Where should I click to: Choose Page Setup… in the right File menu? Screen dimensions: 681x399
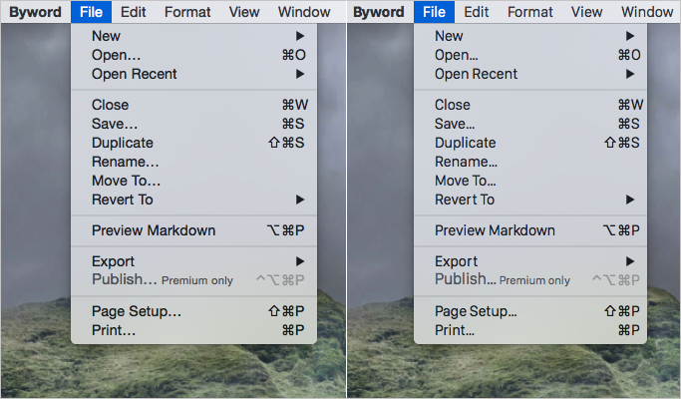click(x=530, y=311)
